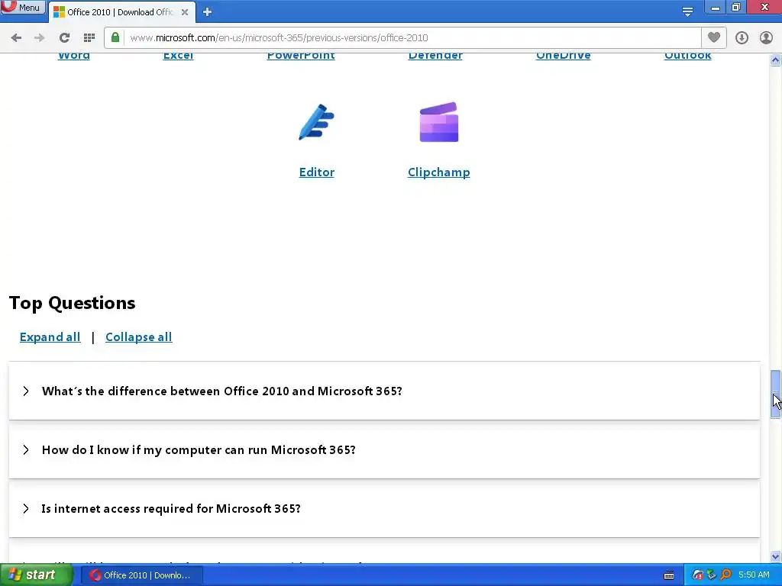Open the Clipchamp text link
Image resolution: width=782 pixels, height=586 pixels.
439,172
